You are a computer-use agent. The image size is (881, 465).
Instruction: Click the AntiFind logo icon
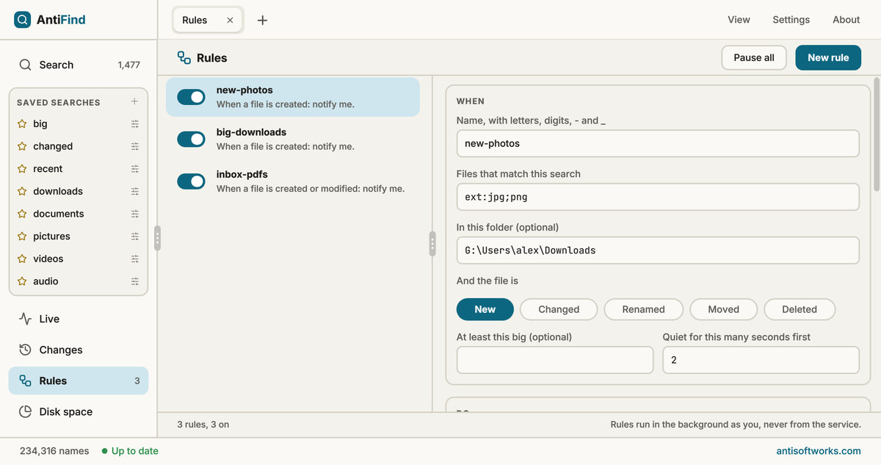23,20
